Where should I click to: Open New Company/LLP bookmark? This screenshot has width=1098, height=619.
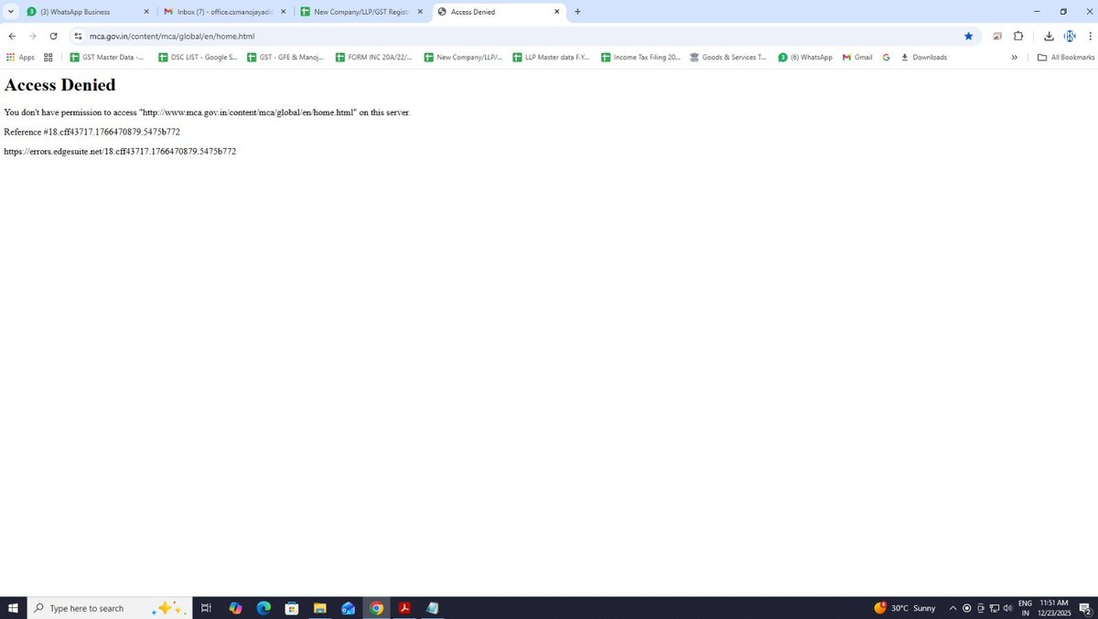(x=463, y=57)
